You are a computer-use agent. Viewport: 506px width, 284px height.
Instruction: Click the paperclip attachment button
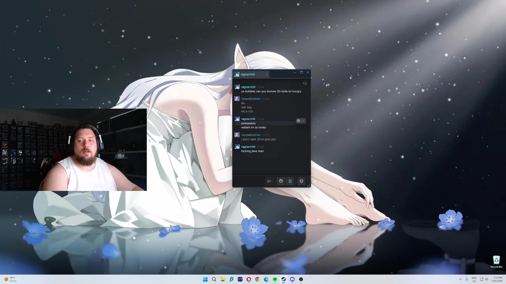[x=290, y=181]
